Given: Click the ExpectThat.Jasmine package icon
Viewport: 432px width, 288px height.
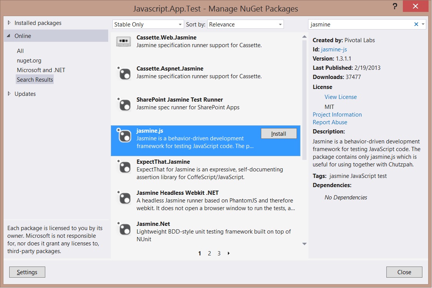Looking at the screenshot, I should (x=124, y=166).
